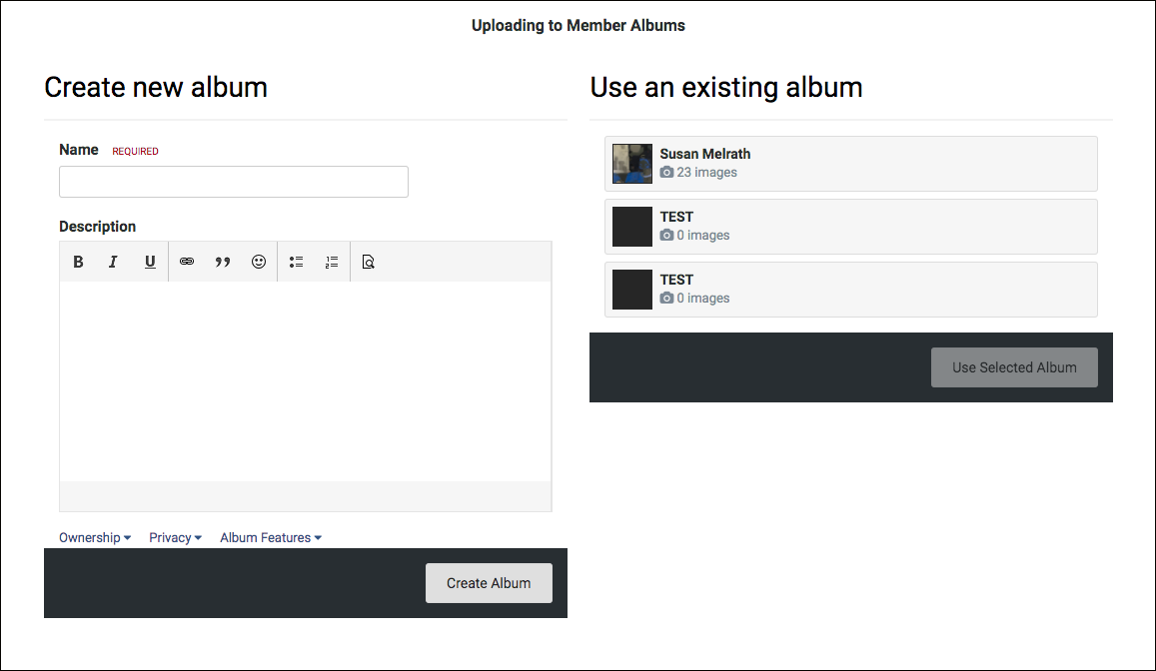Choose the second TEST album
Screen dimensions: 1156x671
click(851, 290)
